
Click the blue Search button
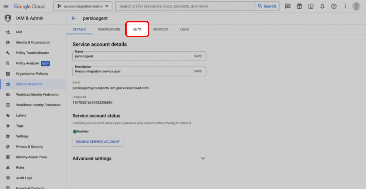point(267,6)
